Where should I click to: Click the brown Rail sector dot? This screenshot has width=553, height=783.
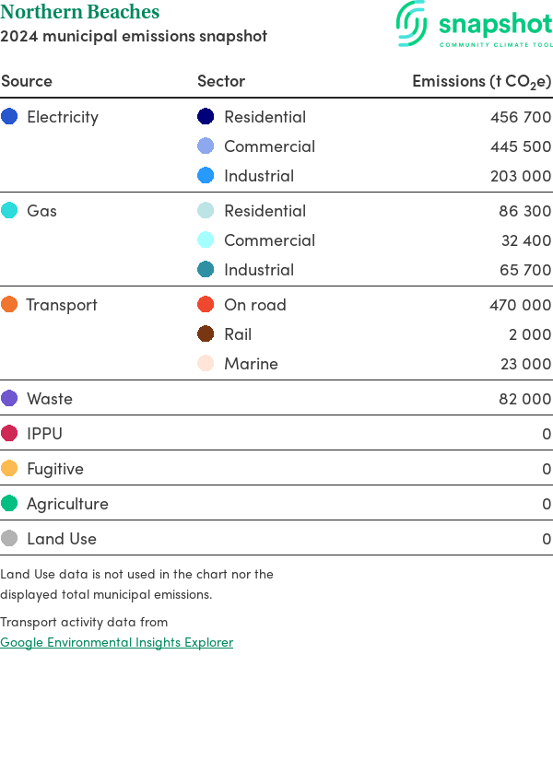pos(206,334)
